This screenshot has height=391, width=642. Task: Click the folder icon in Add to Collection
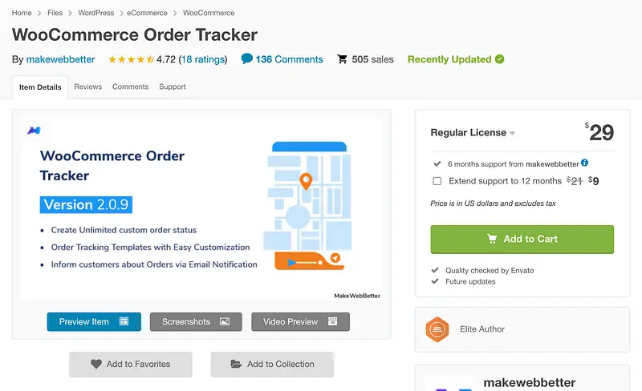(x=236, y=364)
